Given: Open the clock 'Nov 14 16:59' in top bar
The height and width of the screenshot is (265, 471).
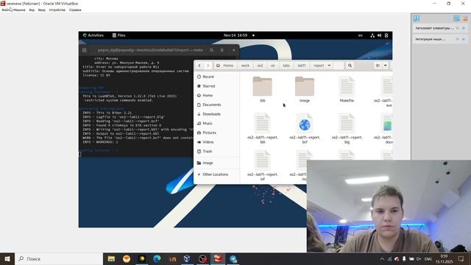Looking at the screenshot, I should click(x=235, y=35).
